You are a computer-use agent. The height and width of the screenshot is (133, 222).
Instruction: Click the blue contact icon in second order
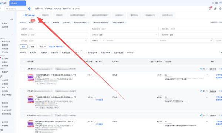[201, 91]
